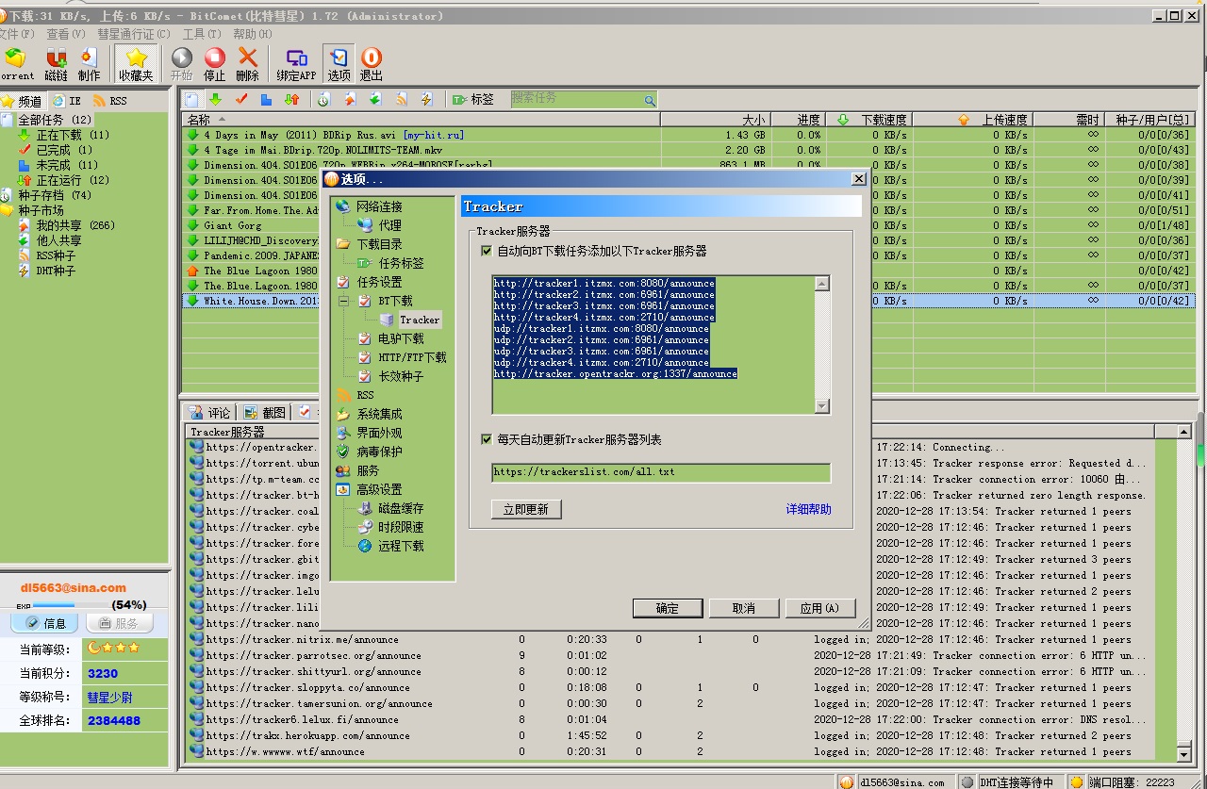1207x789 pixels.
Task: Select 磁盘缓存 in options tree
Action: 401,508
